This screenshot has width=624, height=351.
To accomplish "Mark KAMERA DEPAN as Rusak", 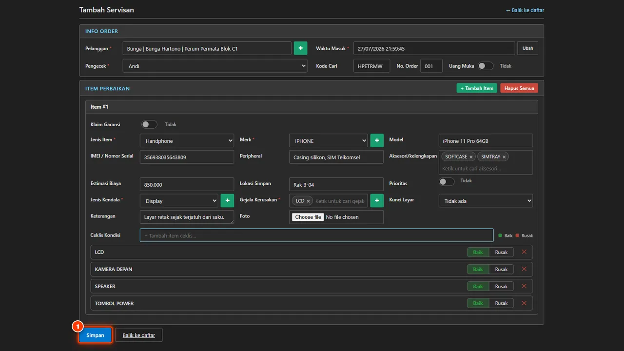I will coord(501,269).
